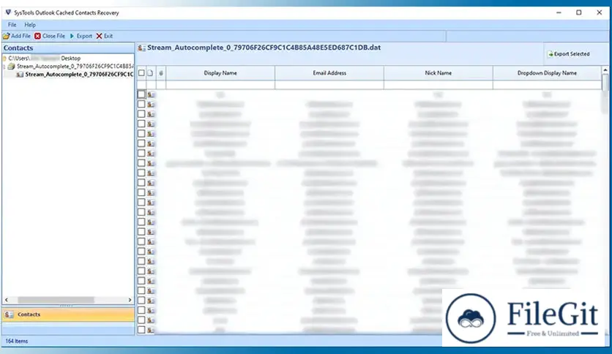Check the second contact row's checkbox

141,104
